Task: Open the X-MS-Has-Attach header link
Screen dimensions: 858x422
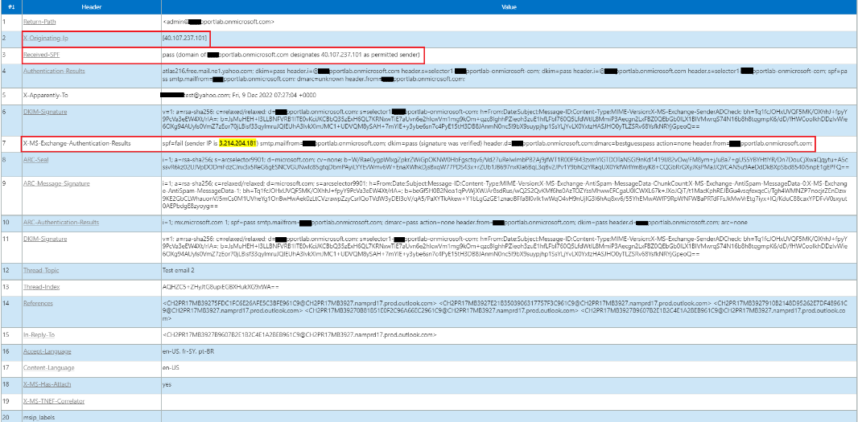Action: point(47,384)
